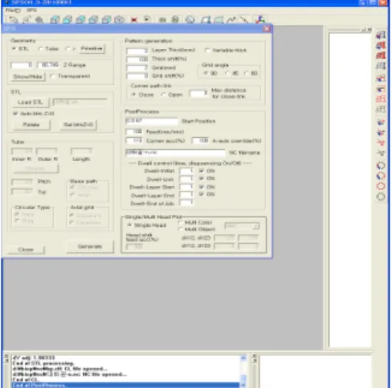The width and height of the screenshot is (392, 388).
Task: Select the STL geometry radio button
Action: (14, 49)
